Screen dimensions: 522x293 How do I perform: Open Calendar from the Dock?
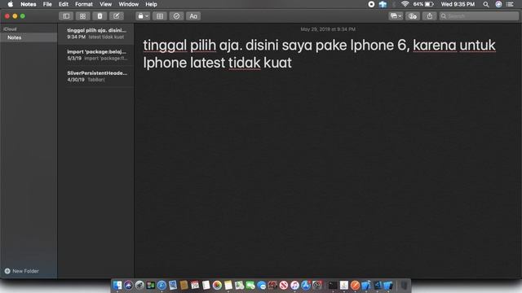coord(195,286)
